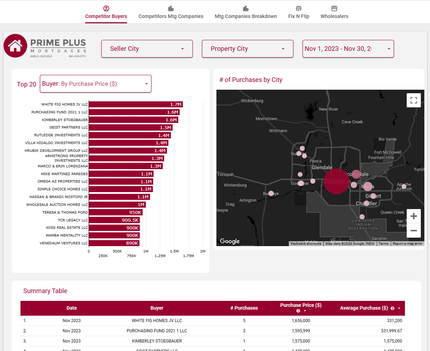Expand the Property City filter
The height and width of the screenshot is (351, 430).
click(x=247, y=49)
